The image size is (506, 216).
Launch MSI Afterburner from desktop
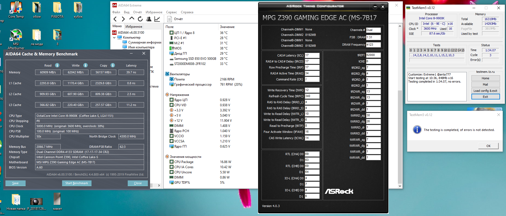pos(16,39)
